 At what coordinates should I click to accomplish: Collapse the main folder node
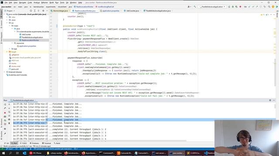click(x=10, y=26)
